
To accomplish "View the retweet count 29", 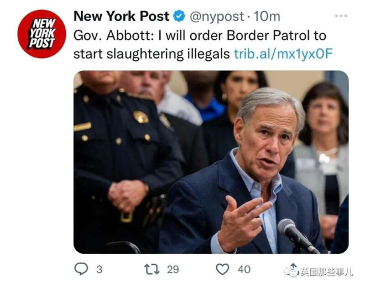I will (x=173, y=269).
